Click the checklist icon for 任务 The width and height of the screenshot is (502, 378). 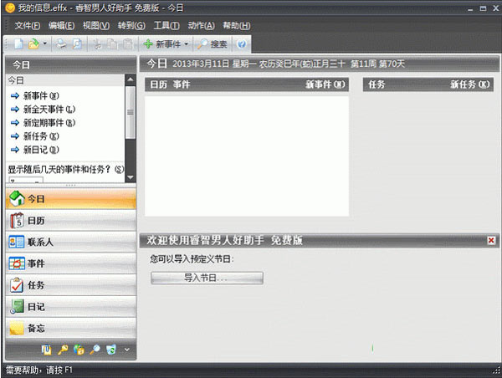click(x=17, y=285)
